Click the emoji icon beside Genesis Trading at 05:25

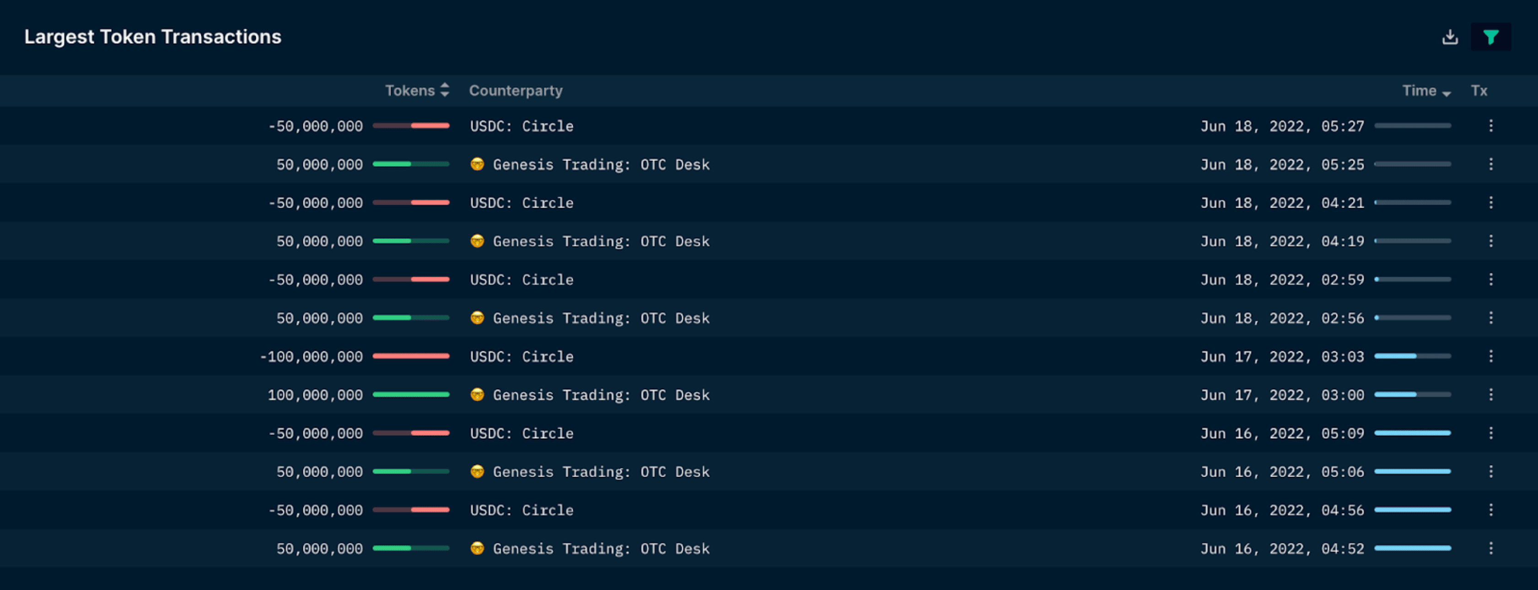click(477, 164)
